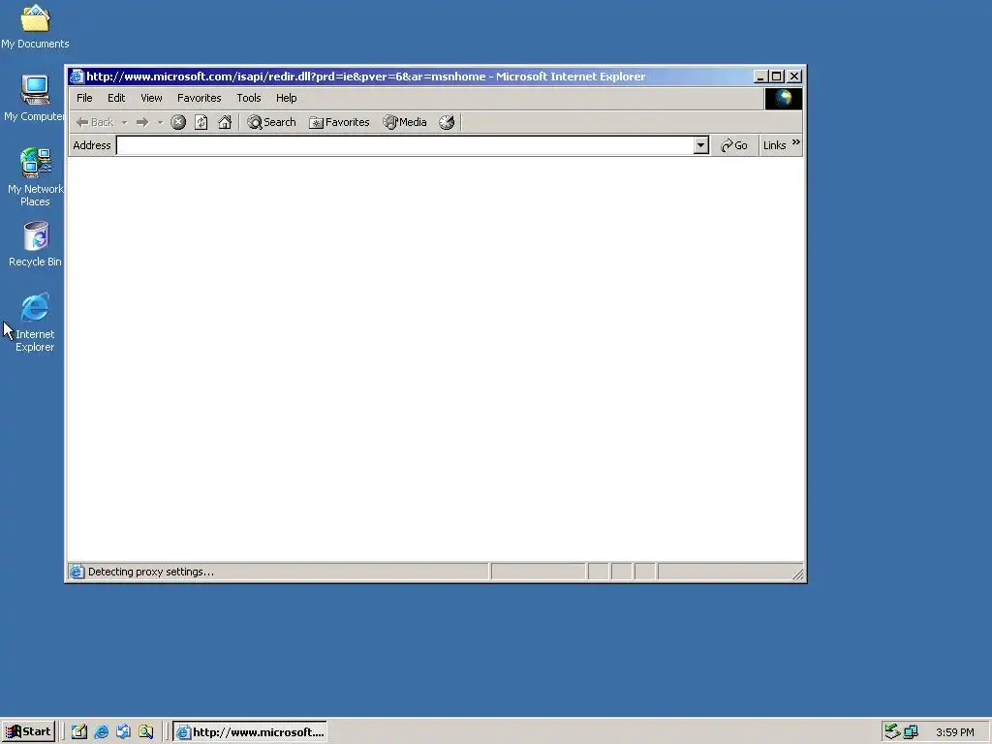Select the Recycle Bin desktop icon
Viewport: 992px width, 744px height.
click(x=36, y=244)
